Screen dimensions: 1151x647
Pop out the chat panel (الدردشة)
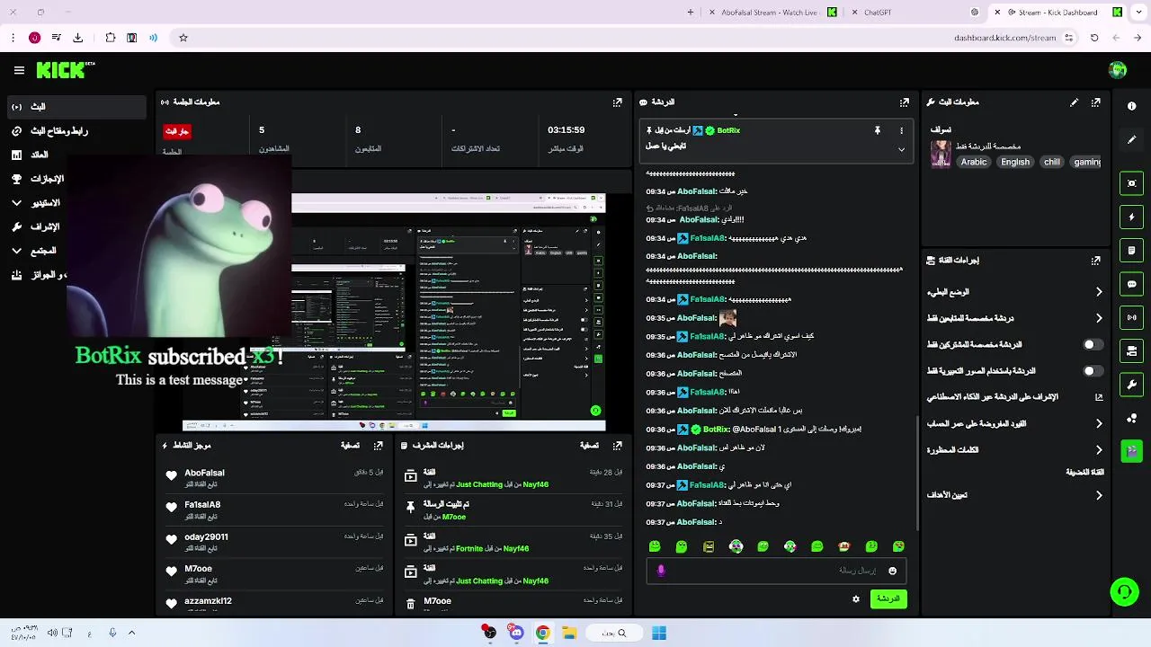pos(904,102)
